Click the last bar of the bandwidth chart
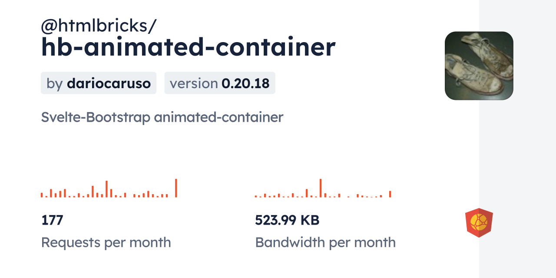 [390, 194]
